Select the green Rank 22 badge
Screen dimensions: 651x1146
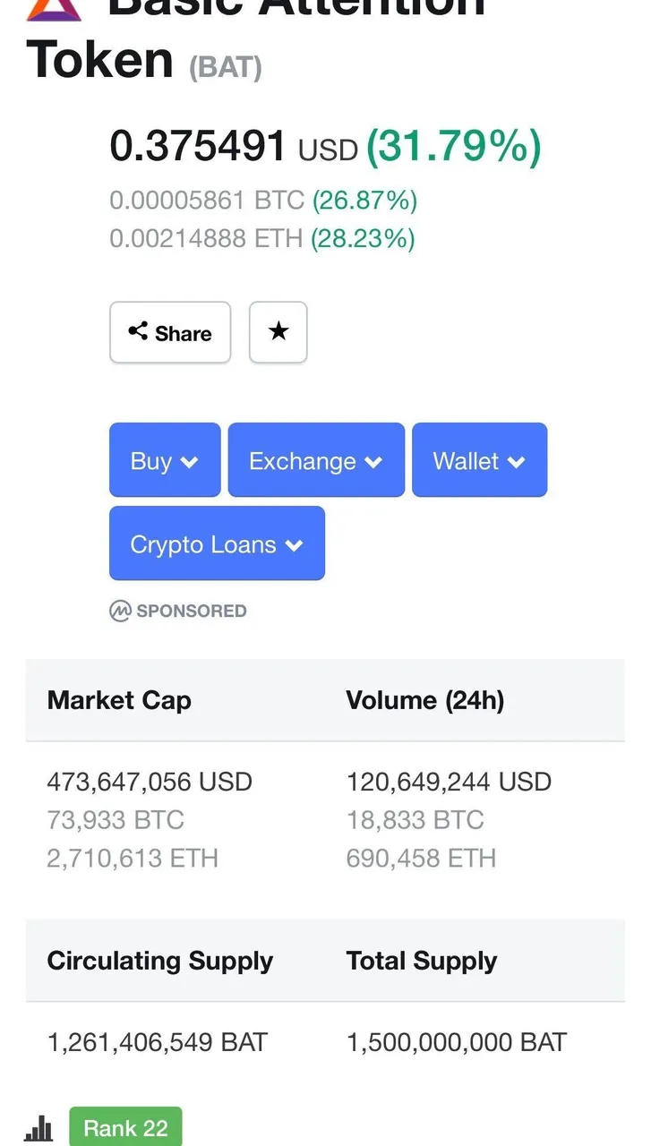[x=125, y=1127]
